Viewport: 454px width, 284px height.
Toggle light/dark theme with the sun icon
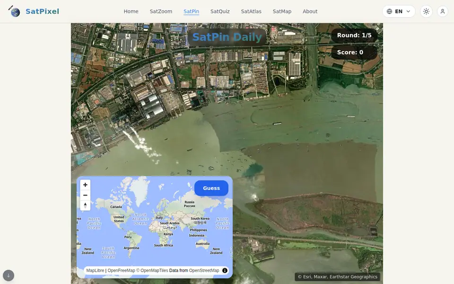click(x=426, y=11)
